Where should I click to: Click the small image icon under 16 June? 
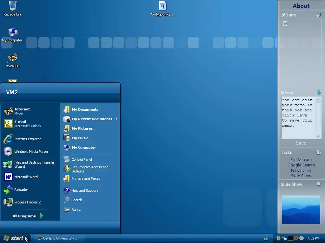coord(285,23)
